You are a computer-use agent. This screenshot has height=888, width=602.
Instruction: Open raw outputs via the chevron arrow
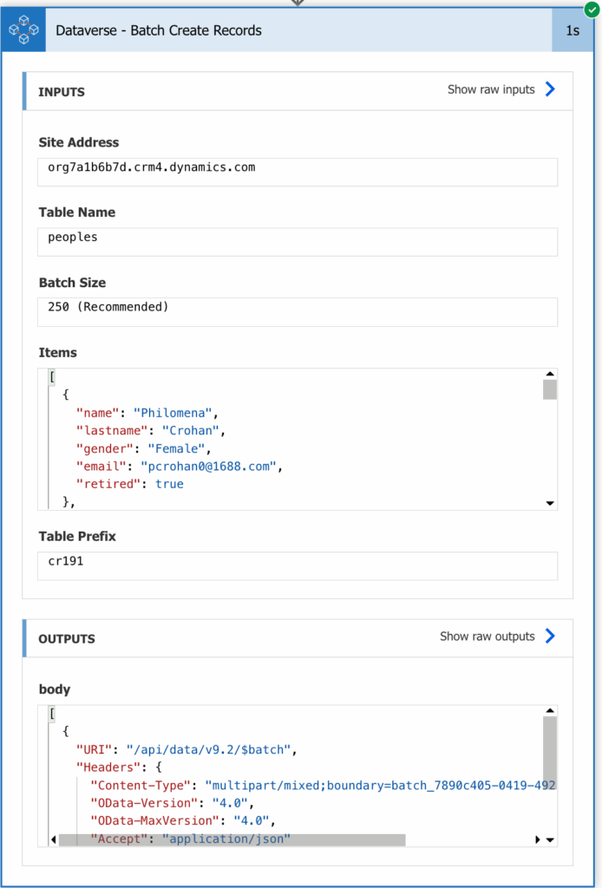(x=550, y=636)
